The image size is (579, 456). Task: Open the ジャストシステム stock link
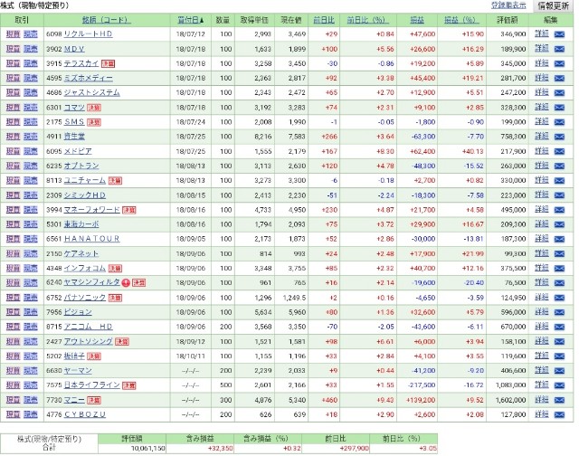pyautogui.click(x=92, y=92)
